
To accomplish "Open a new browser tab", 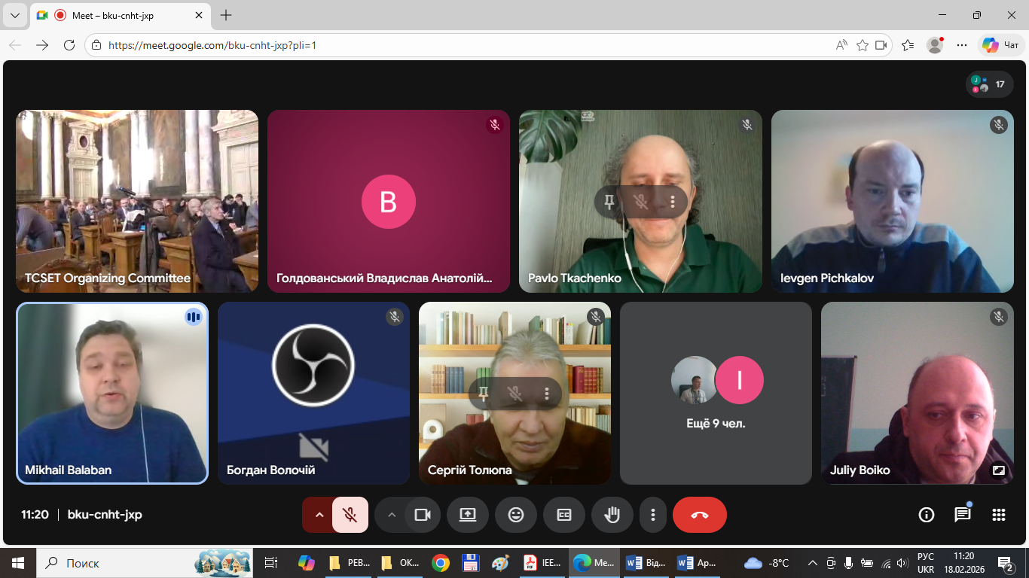I will [x=226, y=15].
